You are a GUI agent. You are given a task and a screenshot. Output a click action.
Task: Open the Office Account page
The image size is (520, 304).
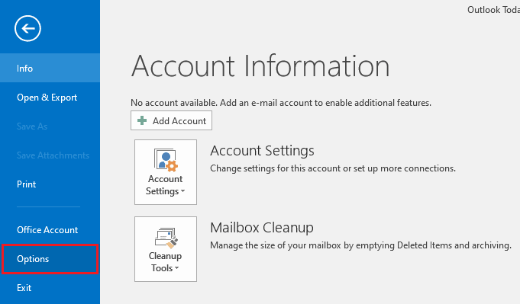[50, 230]
